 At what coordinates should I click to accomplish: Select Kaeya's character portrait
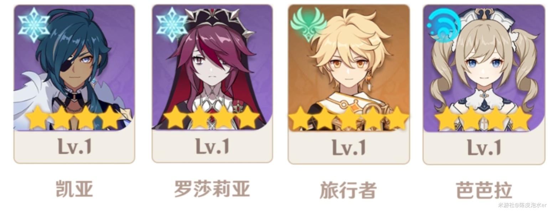(74, 67)
